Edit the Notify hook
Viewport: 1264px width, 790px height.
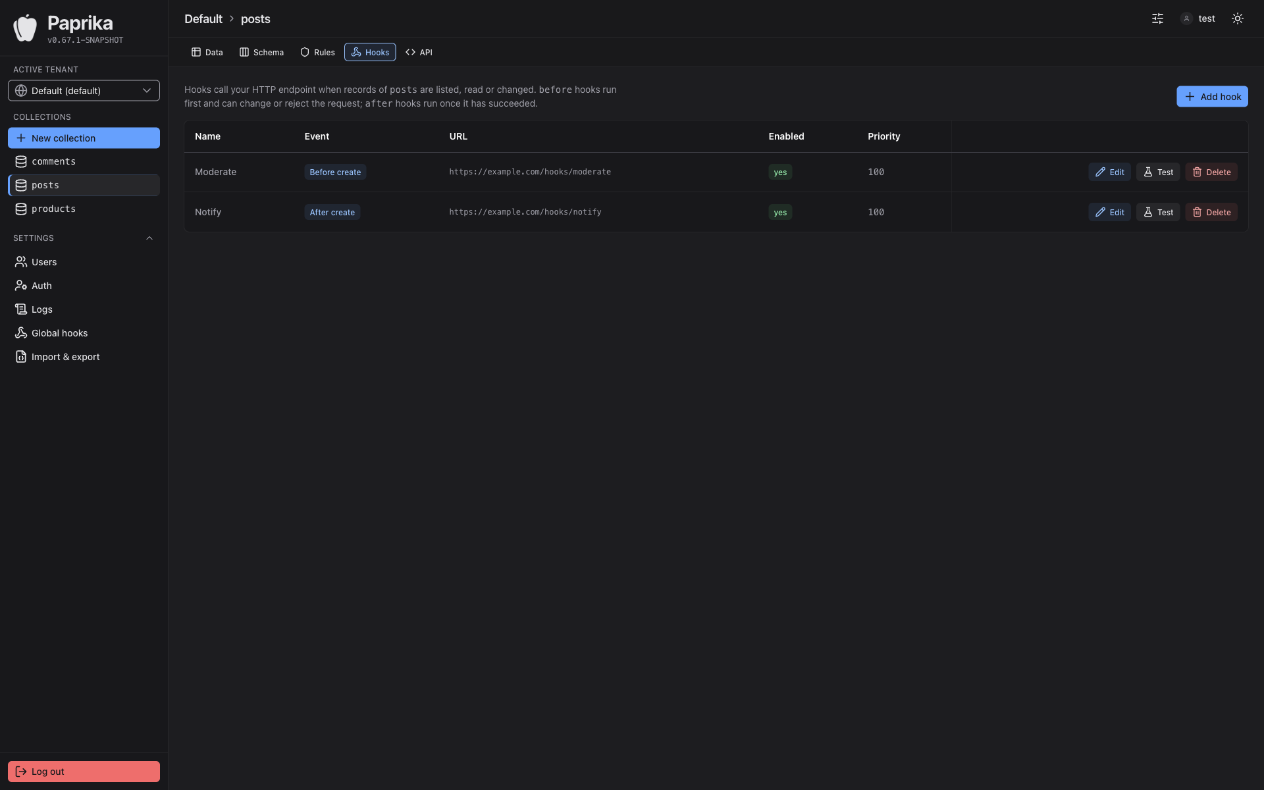[x=1109, y=212]
